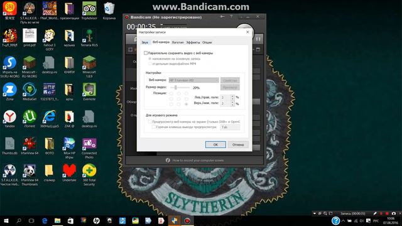Screen dimensions: 402x226
Task: Select the overlay on main recording radio option
Action: (149, 58)
